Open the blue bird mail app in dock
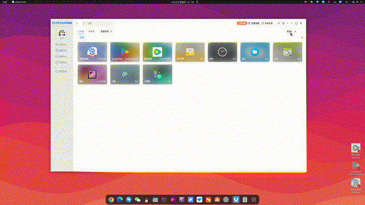 click(129, 200)
